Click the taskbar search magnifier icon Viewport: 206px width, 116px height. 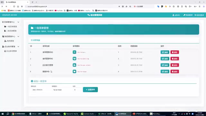coord(8,114)
